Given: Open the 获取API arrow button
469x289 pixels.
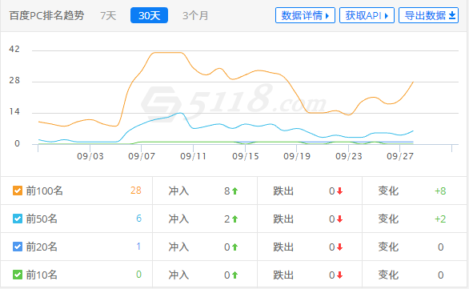Looking at the screenshot, I should [x=367, y=15].
